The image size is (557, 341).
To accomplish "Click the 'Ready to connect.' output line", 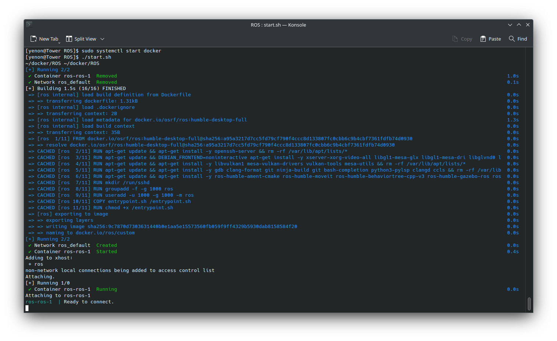I will (x=89, y=302).
